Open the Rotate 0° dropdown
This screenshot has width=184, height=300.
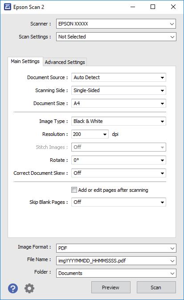click(119, 160)
